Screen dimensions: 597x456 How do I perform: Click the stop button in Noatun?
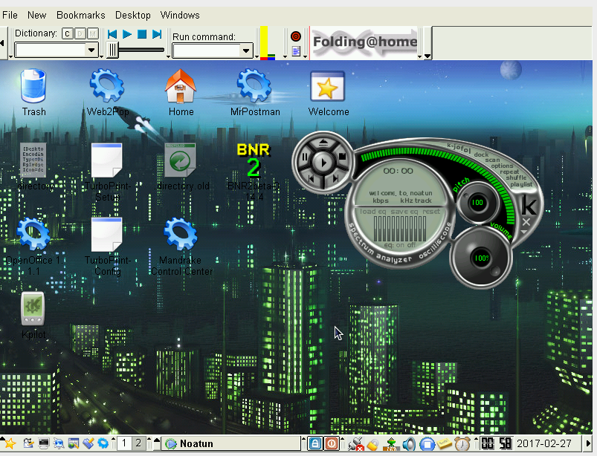click(x=342, y=156)
